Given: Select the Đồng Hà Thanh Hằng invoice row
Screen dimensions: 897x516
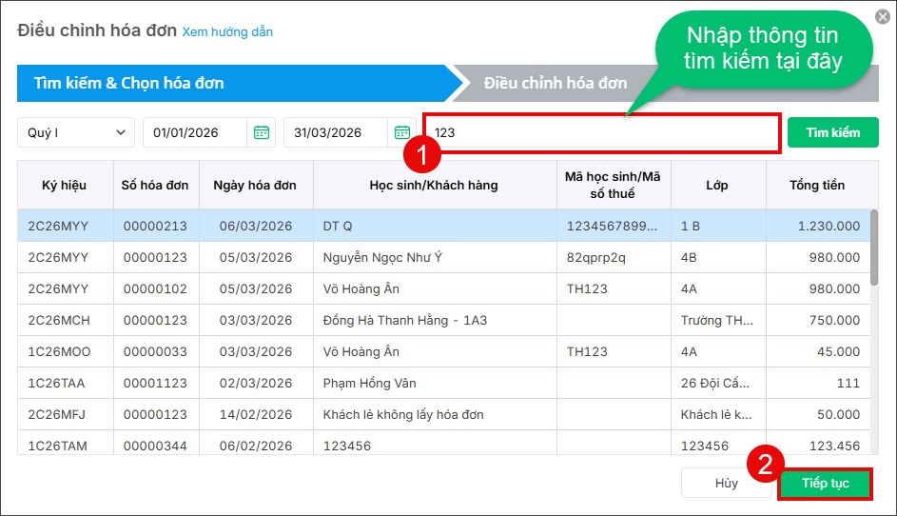Looking at the screenshot, I should [x=444, y=320].
